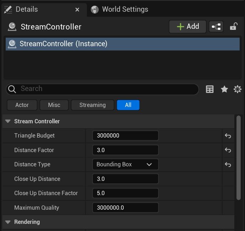The width and height of the screenshot is (245, 231).
Task: Click the StreamController actor icon in header
Action: click(12, 27)
